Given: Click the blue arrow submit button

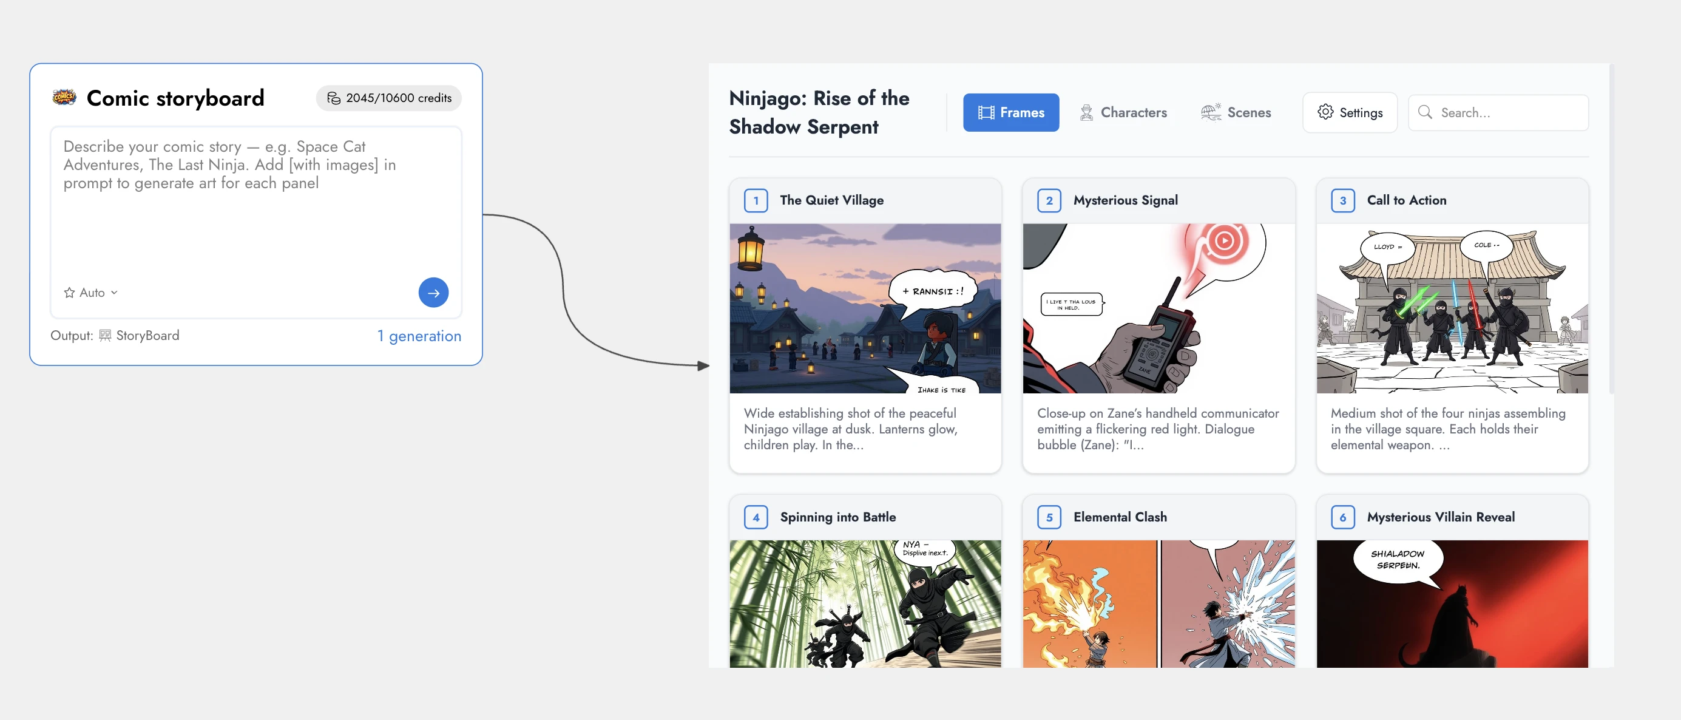Looking at the screenshot, I should [433, 293].
